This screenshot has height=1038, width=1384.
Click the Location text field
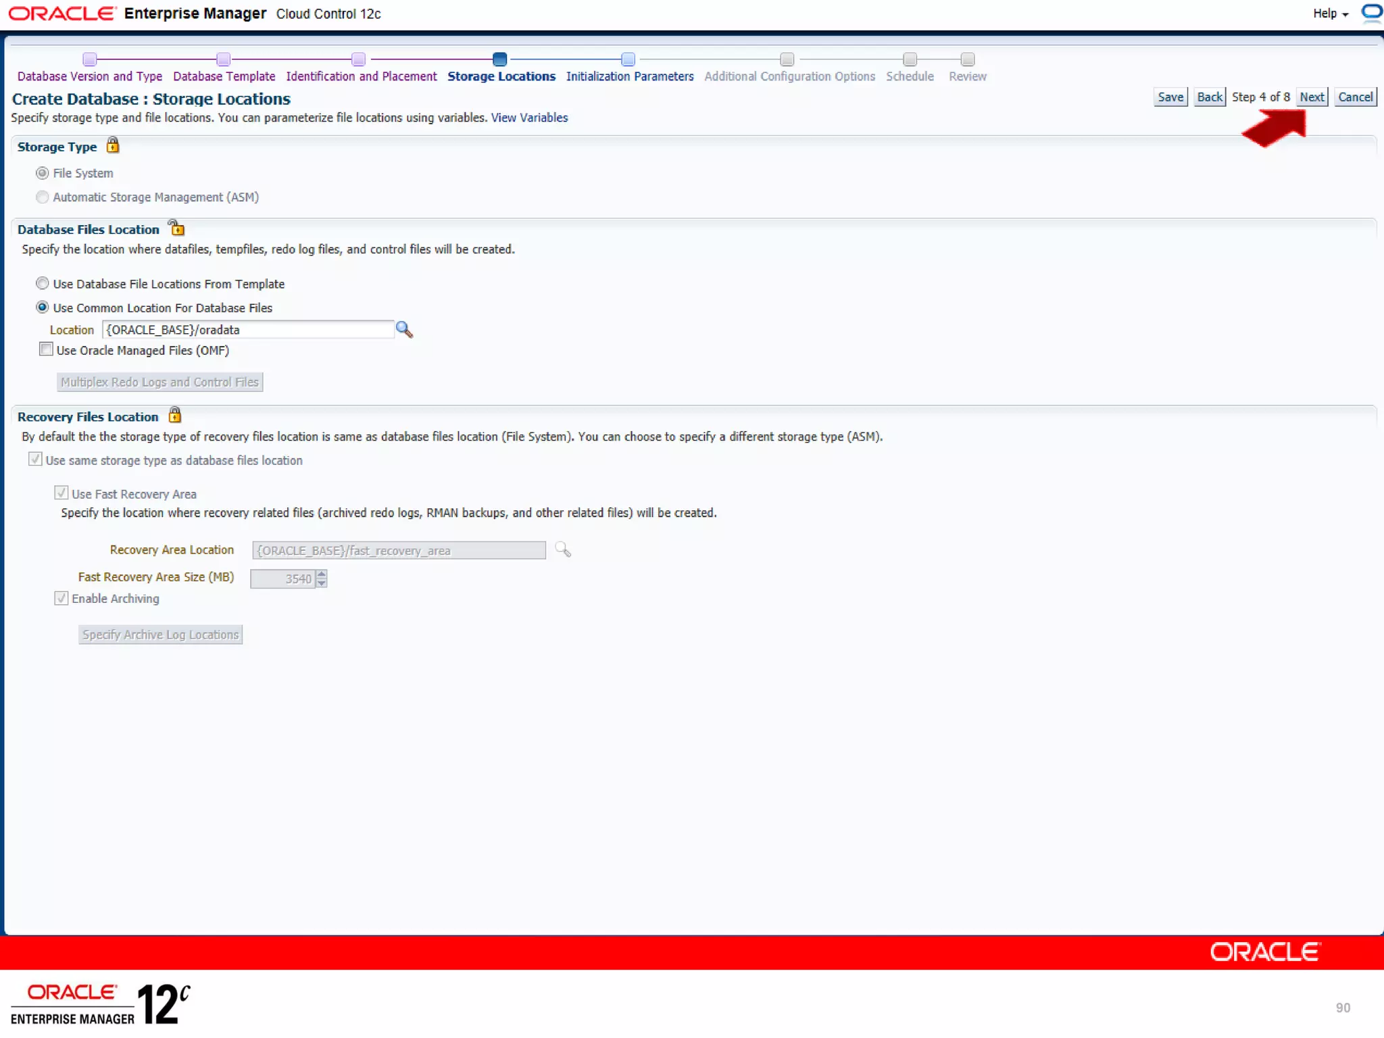tap(248, 330)
